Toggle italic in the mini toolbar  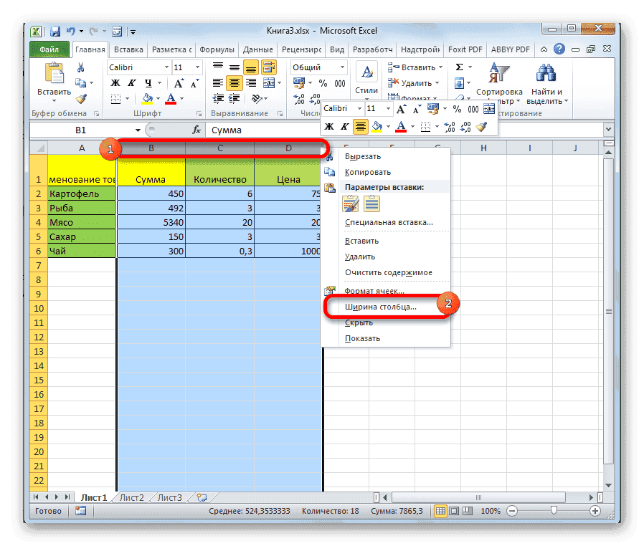click(345, 127)
